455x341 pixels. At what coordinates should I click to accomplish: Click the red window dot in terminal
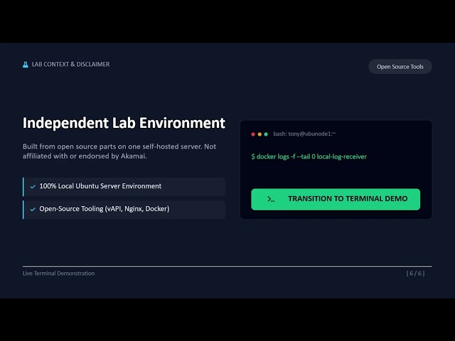[x=253, y=134]
